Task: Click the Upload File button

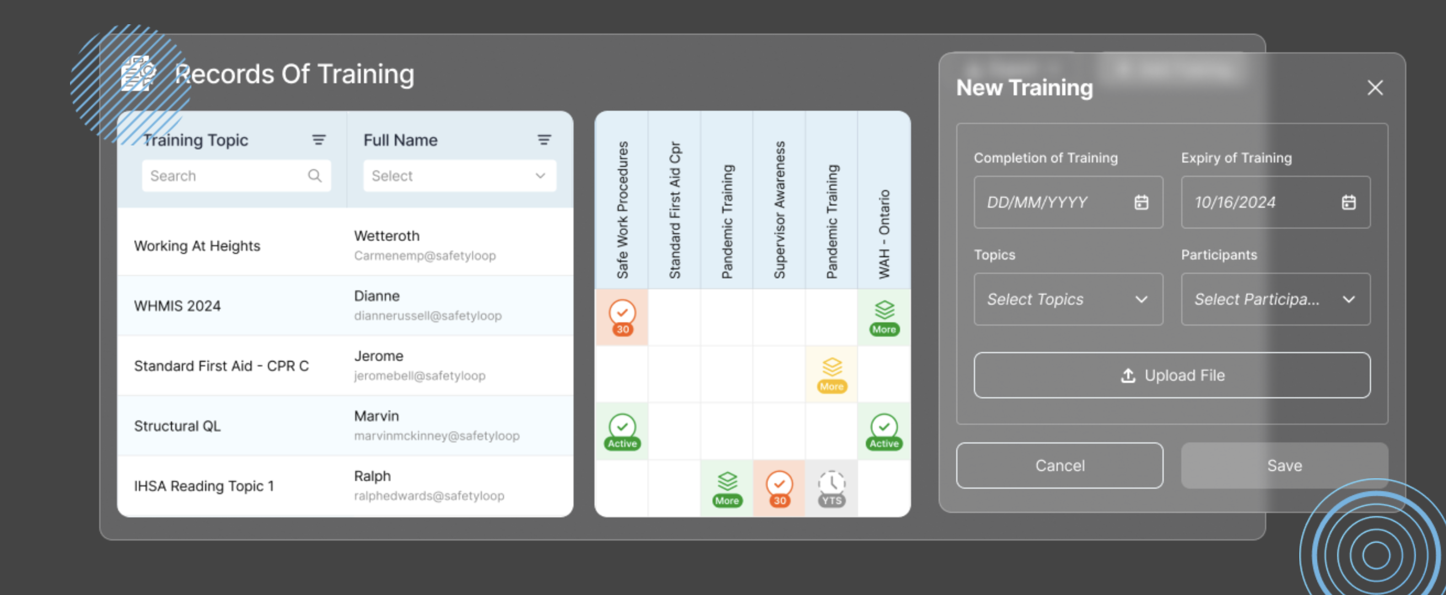Action: (x=1171, y=375)
